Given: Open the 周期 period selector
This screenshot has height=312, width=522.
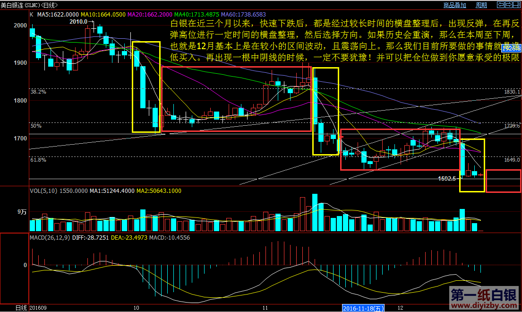Looking at the screenshot, I should pyautogui.click(x=481, y=5).
